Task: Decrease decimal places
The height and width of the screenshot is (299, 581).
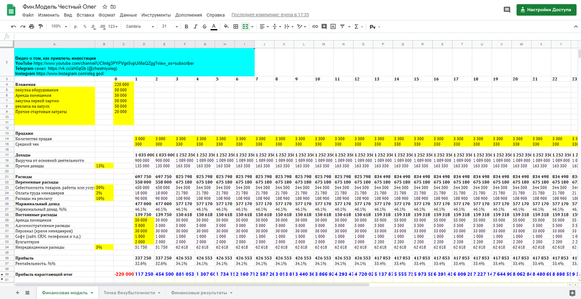Action: (93, 27)
